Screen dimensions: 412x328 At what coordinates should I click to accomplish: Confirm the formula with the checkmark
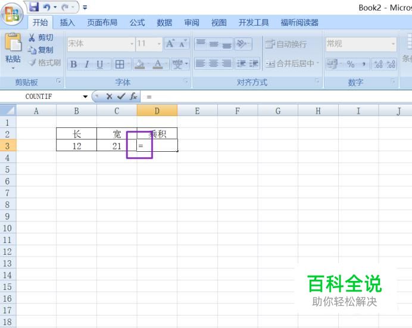pyautogui.click(x=121, y=96)
